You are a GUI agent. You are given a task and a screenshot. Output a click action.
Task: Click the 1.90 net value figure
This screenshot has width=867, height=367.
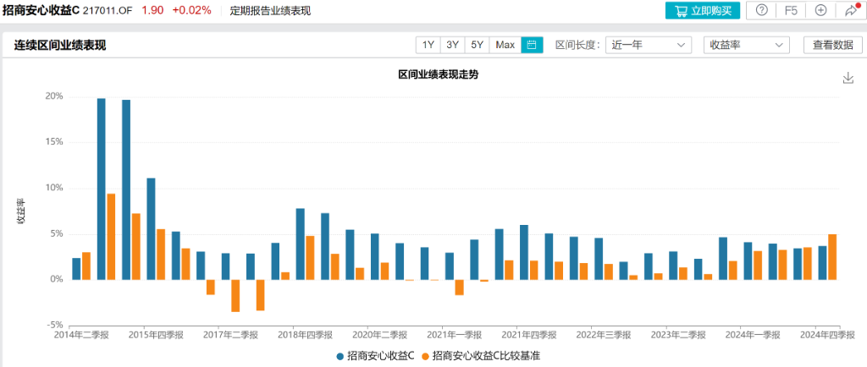pyautogui.click(x=152, y=10)
